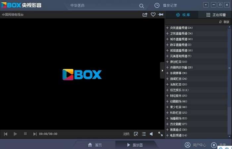Go to 首页 home tab

pos(95,145)
